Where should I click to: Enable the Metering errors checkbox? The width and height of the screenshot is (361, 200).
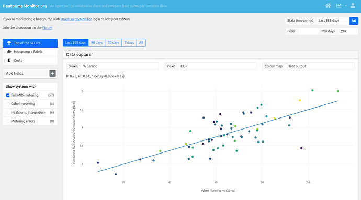[x=8, y=121]
